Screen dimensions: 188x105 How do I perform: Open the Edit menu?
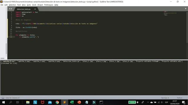point(6,5)
